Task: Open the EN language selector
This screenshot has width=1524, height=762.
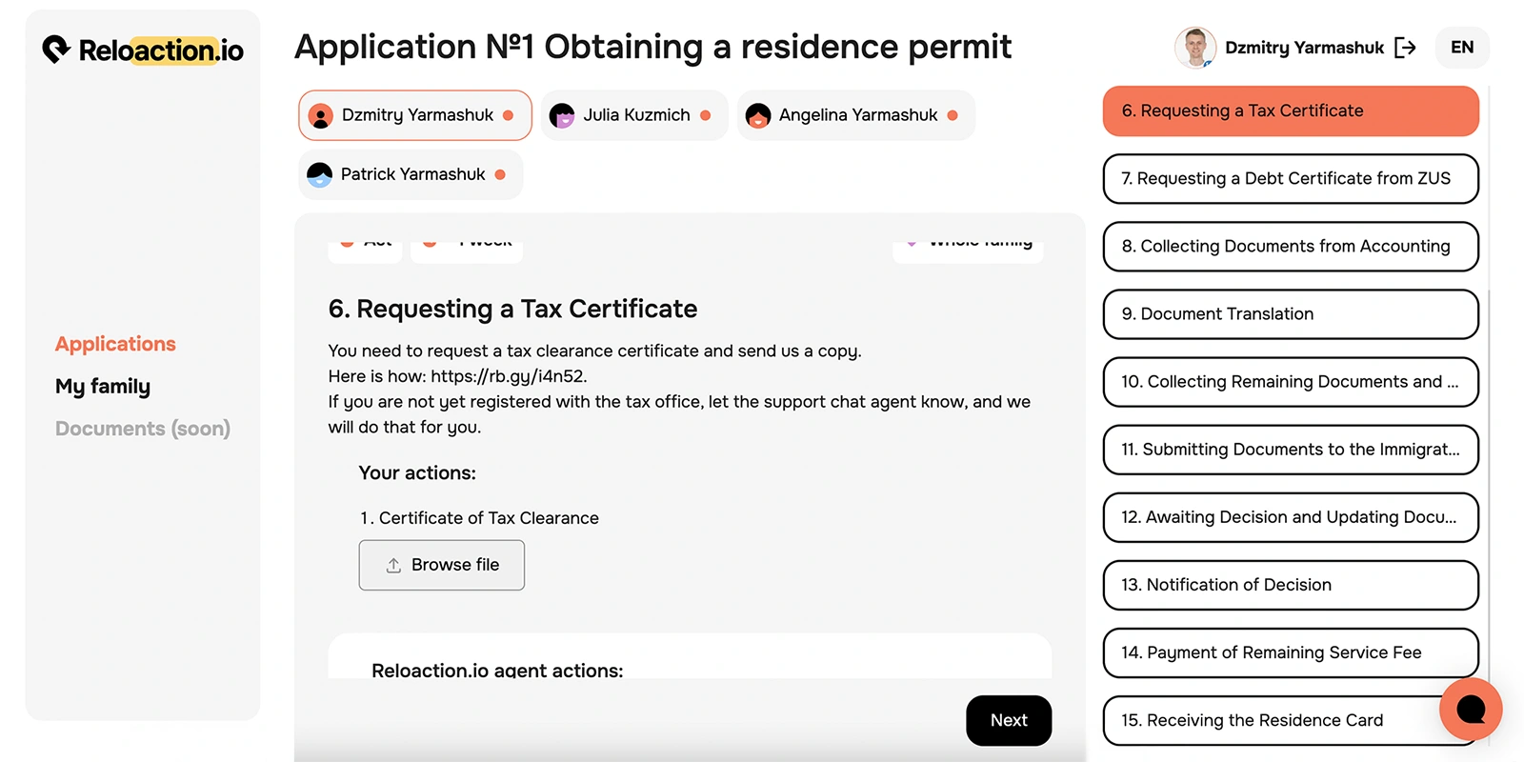Action: pos(1462,48)
